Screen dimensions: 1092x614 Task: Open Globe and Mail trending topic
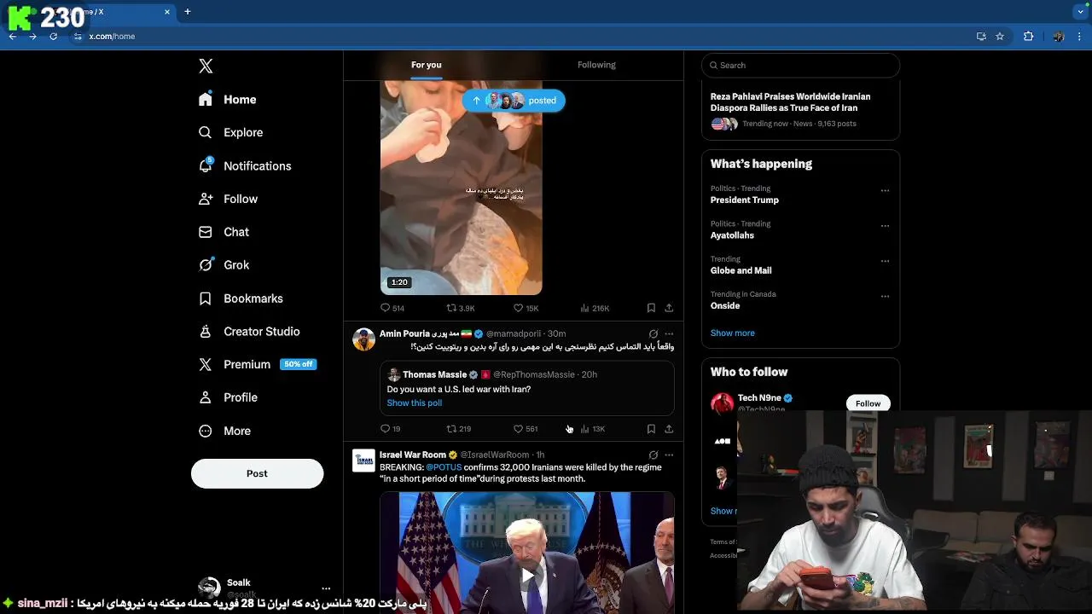click(741, 270)
